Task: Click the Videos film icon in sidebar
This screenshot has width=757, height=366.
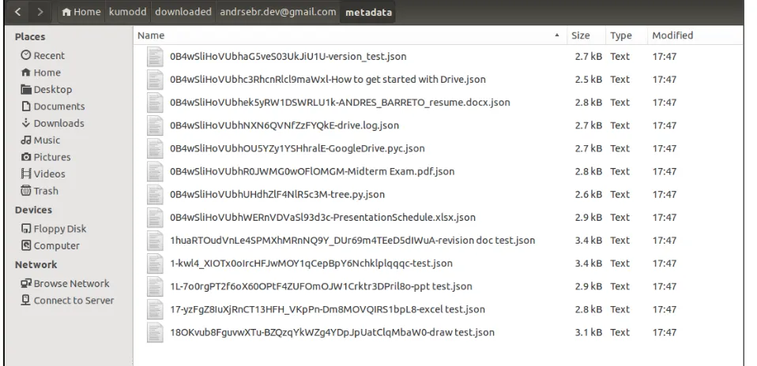Action: click(26, 174)
